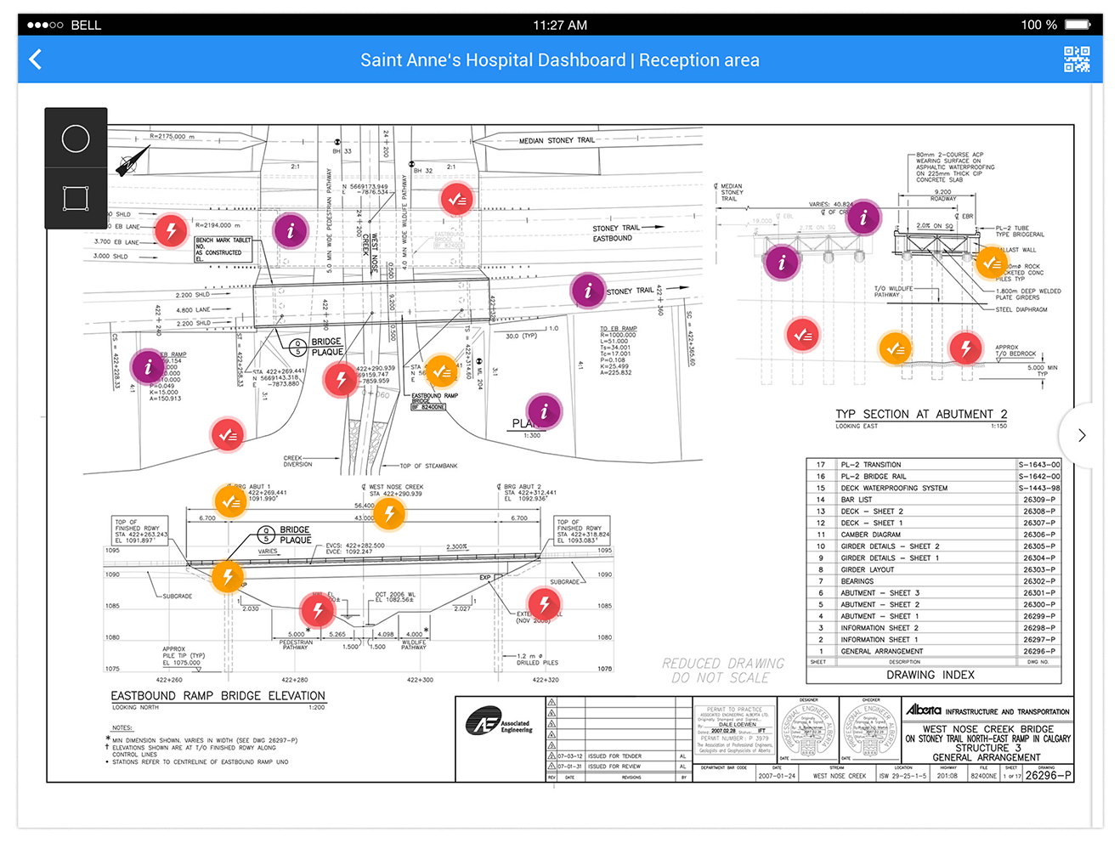Open the QR code scanner icon

click(1077, 59)
